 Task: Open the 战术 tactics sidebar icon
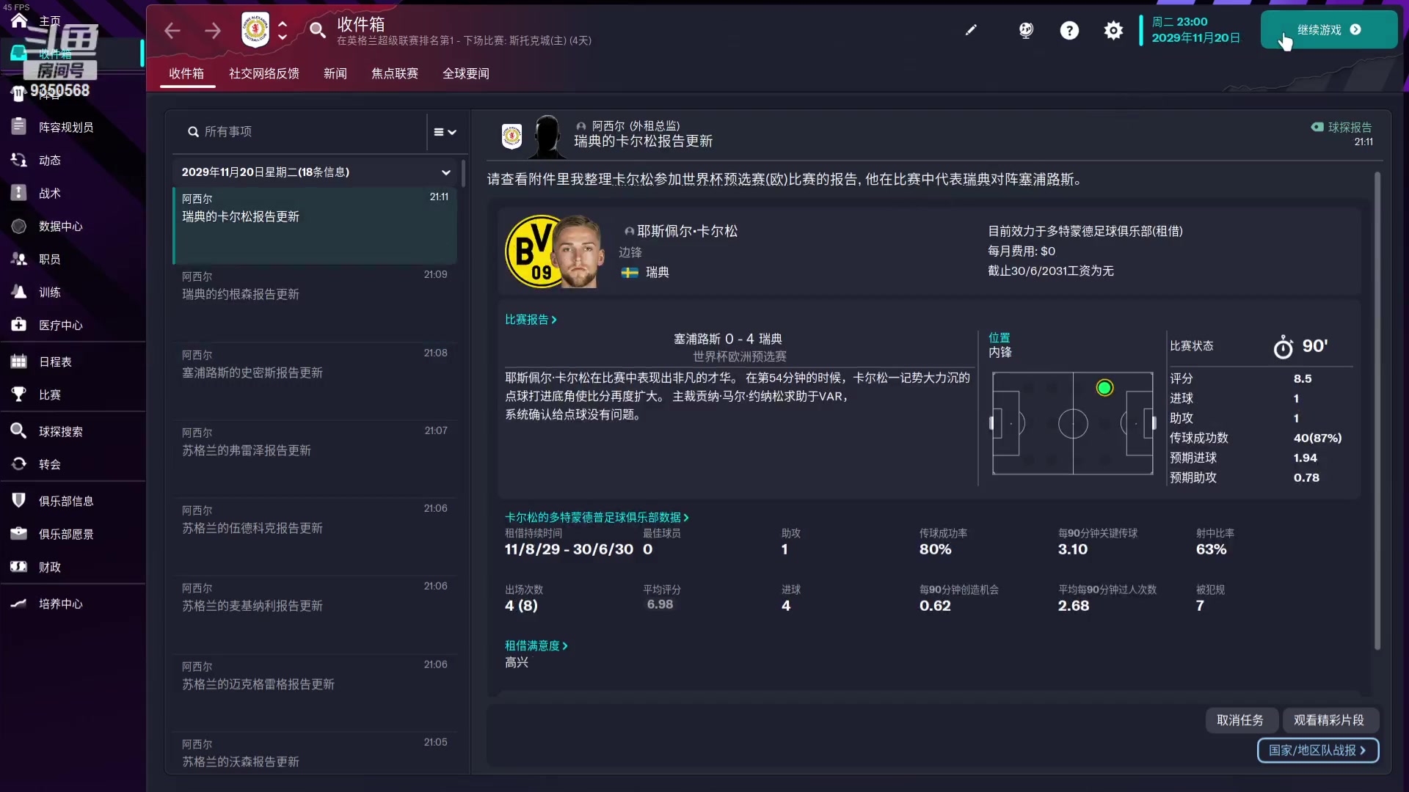[x=19, y=193]
